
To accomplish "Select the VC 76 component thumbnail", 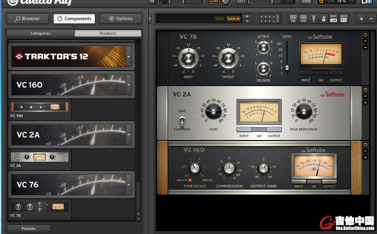I will pyautogui.click(x=40, y=207).
